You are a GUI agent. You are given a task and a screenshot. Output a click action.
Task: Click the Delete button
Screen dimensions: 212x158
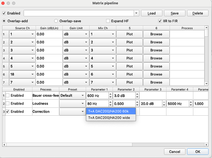198,13
